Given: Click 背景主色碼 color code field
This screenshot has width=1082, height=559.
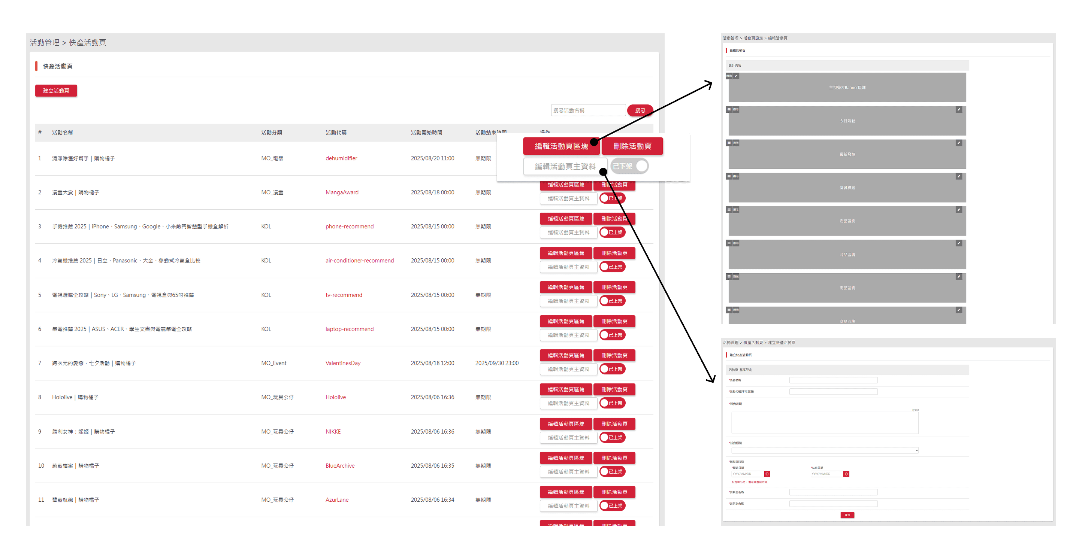Looking at the screenshot, I should tap(833, 492).
